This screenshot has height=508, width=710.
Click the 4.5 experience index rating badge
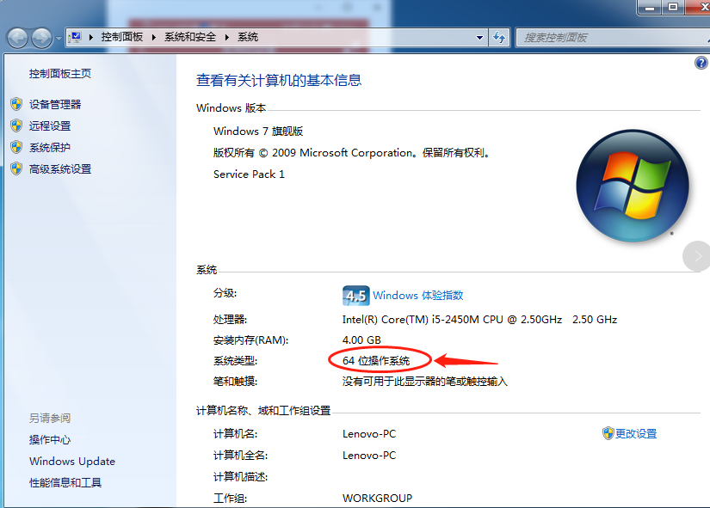point(355,295)
